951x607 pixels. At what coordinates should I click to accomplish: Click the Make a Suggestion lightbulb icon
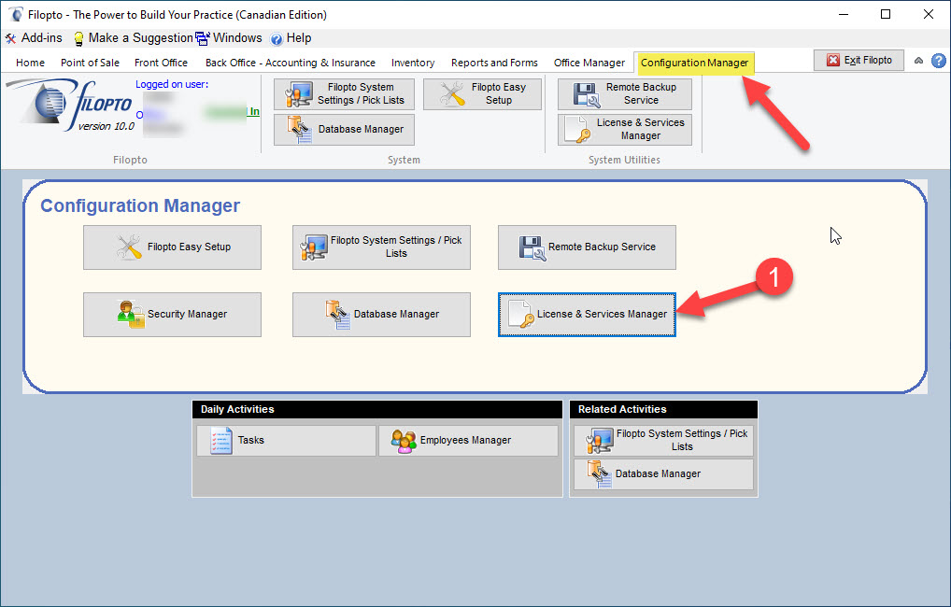pos(78,39)
